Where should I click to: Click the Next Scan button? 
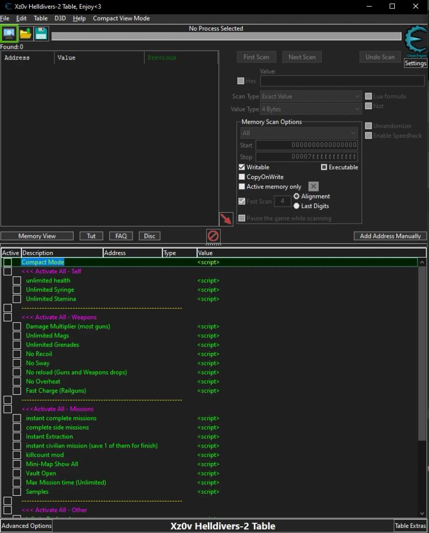tap(302, 57)
